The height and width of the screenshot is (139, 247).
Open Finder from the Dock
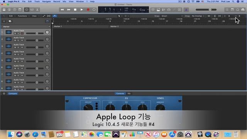coord(11,134)
